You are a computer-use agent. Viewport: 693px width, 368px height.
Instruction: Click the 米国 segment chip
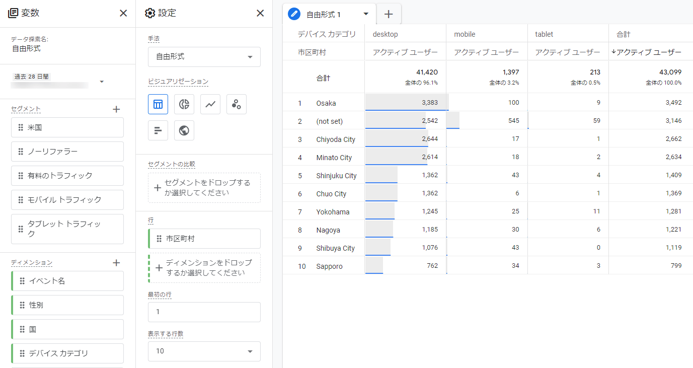pos(67,127)
